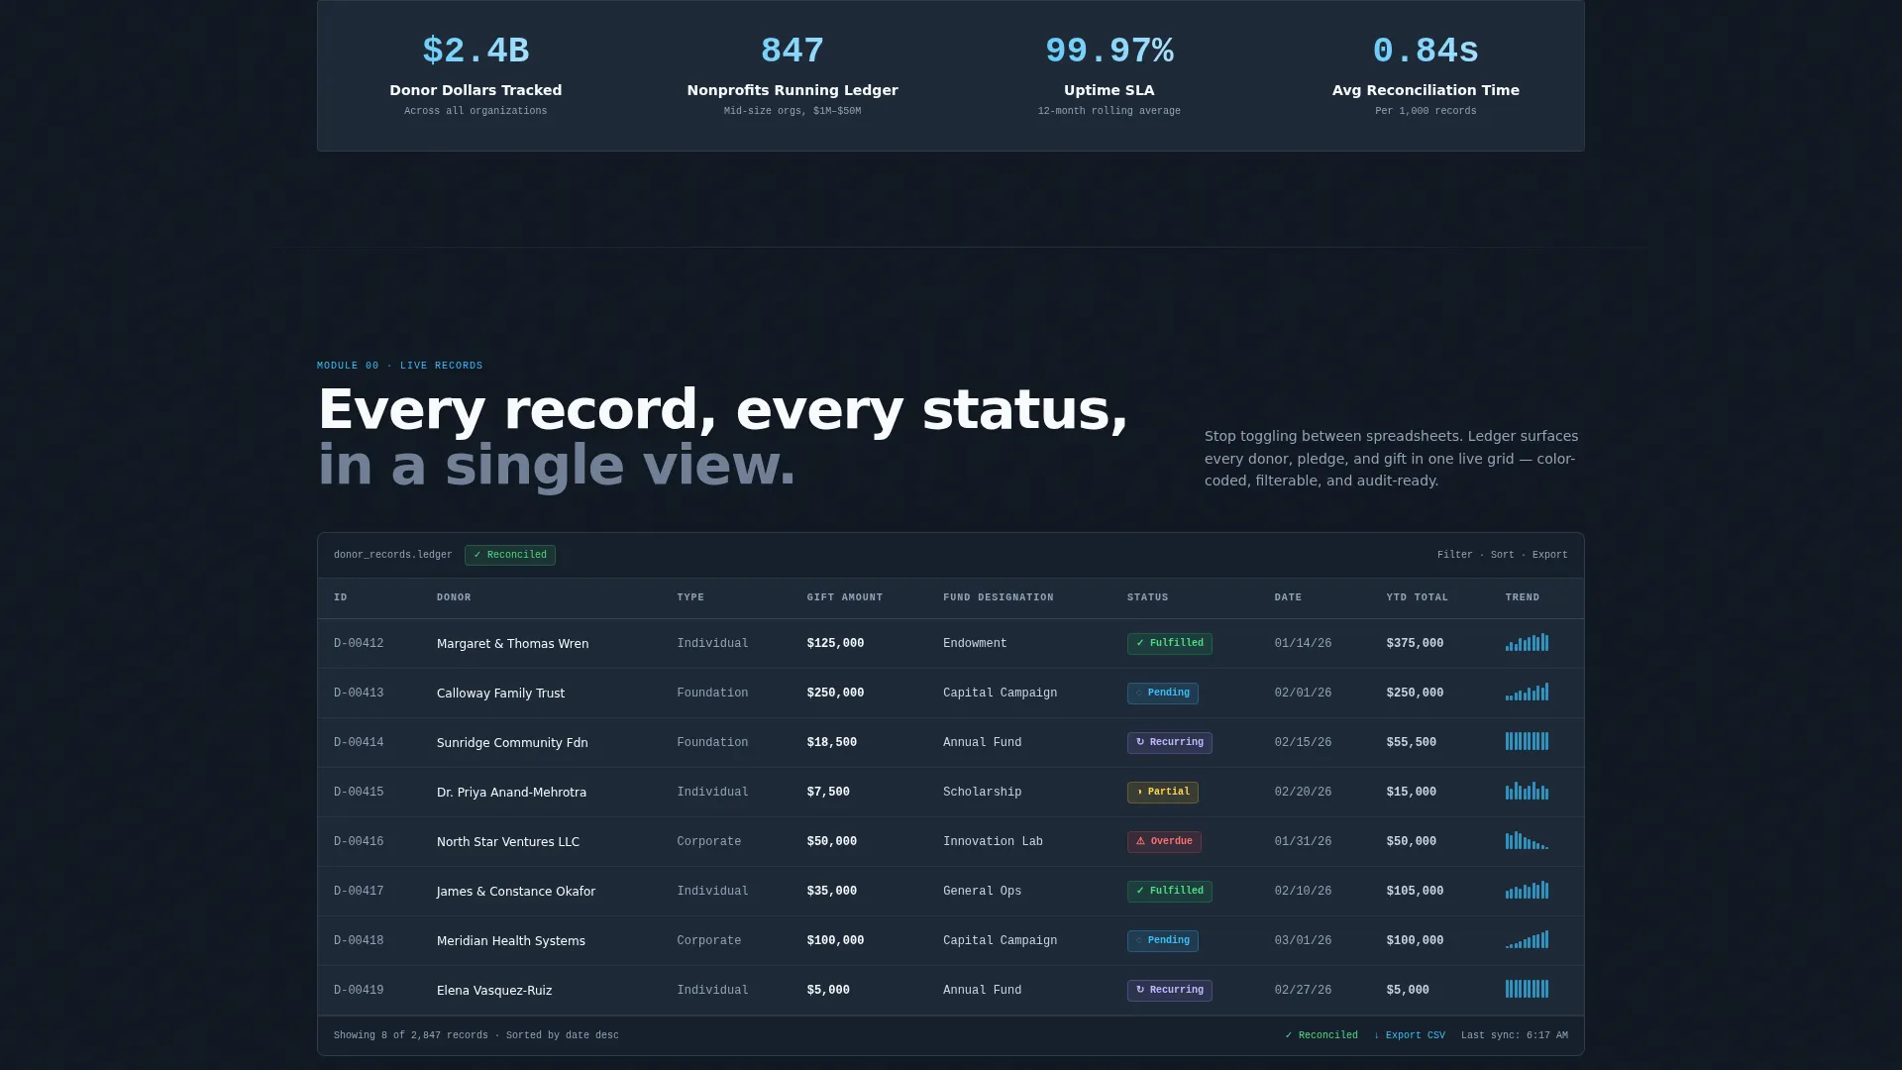The image size is (1902, 1070).
Task: Sort by the STATUS column header
Action: 1147,597
